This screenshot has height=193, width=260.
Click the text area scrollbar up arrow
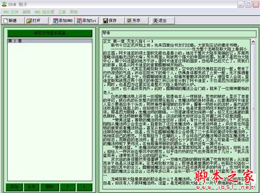tap(253, 42)
